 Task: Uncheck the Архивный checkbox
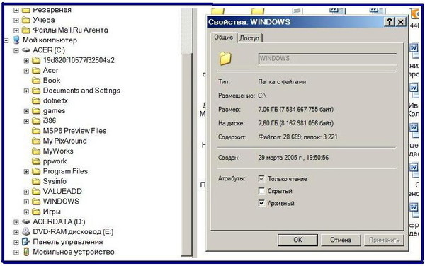(x=261, y=203)
